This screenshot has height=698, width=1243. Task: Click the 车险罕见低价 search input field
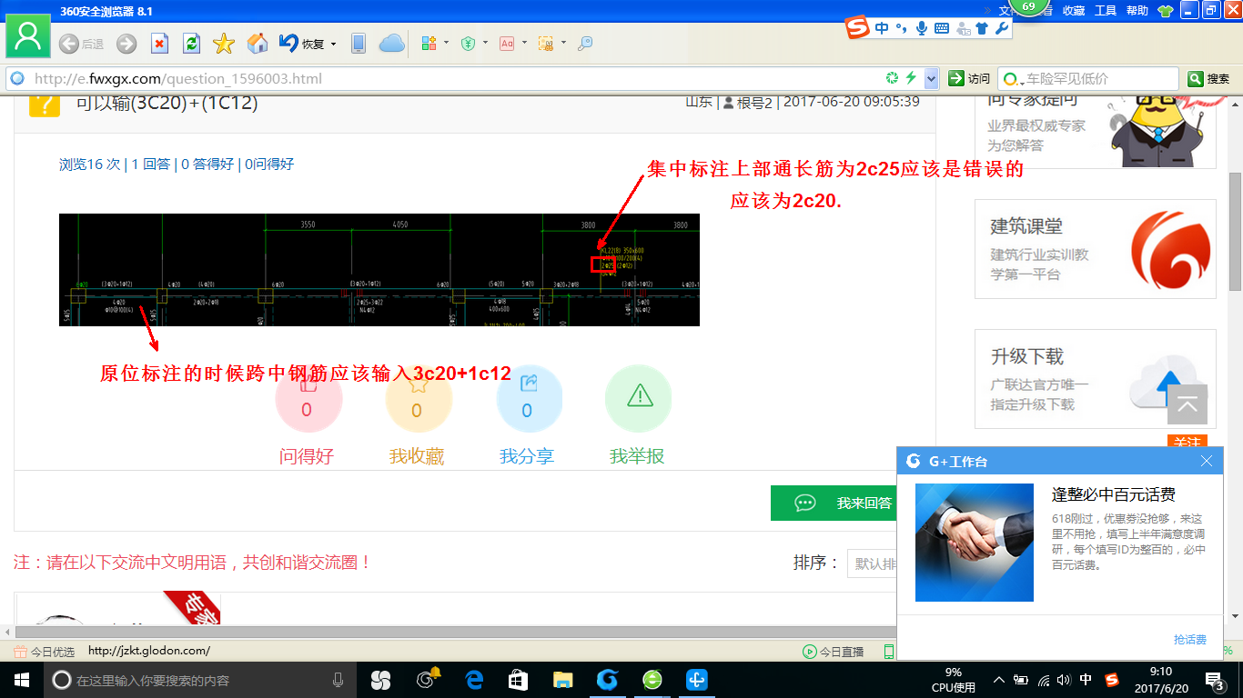(1088, 79)
